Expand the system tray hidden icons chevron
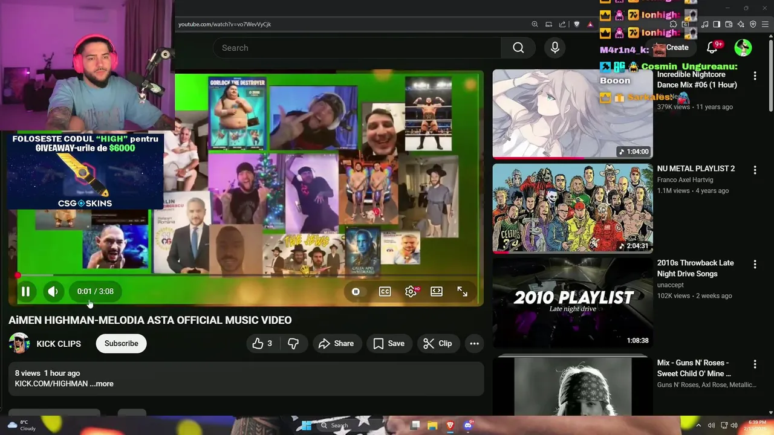 coord(698,425)
